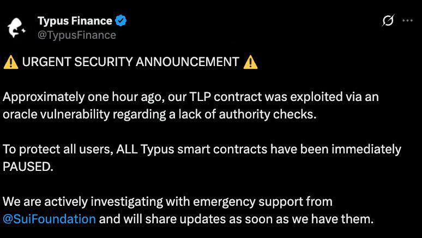Click the blue verified badge

coord(121,21)
